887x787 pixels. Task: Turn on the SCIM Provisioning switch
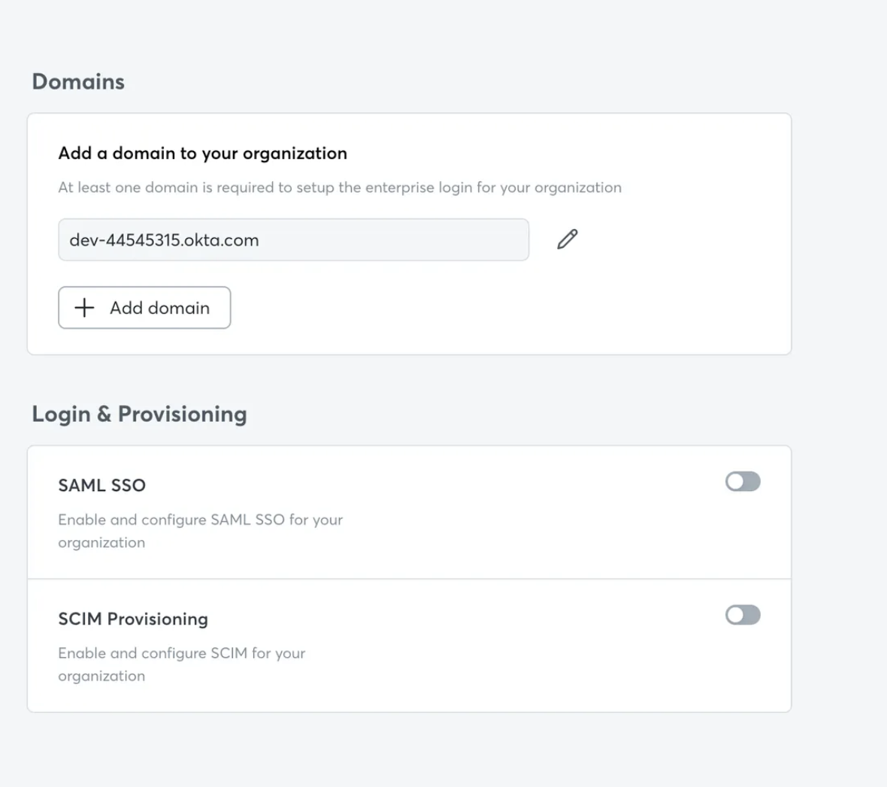[743, 615]
